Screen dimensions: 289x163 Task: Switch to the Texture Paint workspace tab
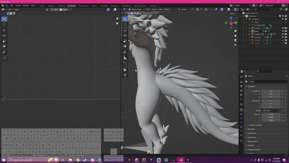click(83, 6)
